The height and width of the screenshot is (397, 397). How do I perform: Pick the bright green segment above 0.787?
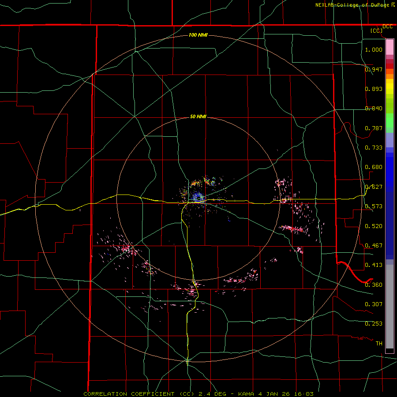click(390, 120)
